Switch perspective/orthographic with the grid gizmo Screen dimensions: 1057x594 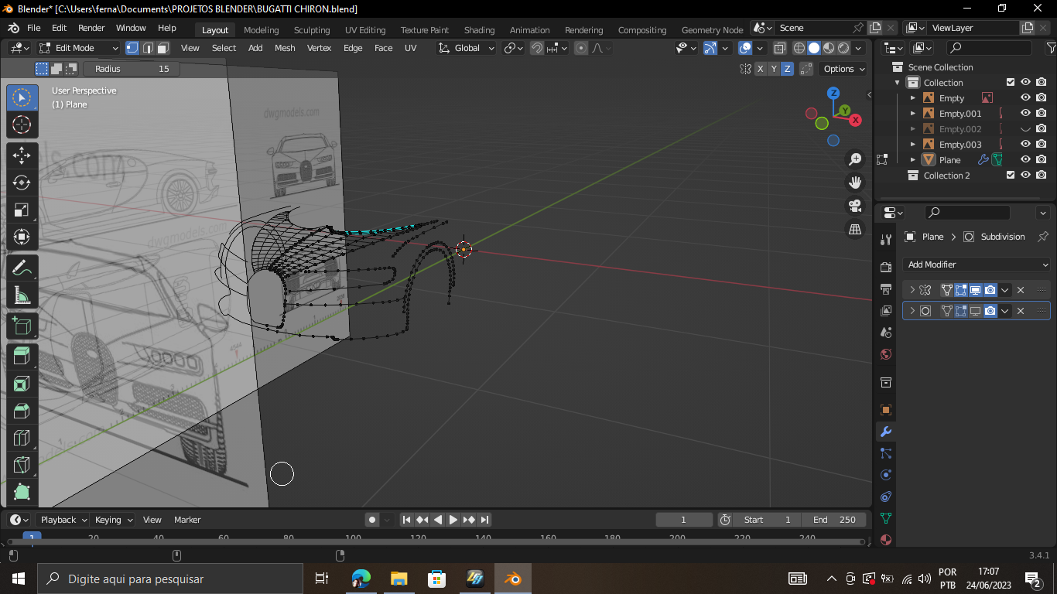855,229
